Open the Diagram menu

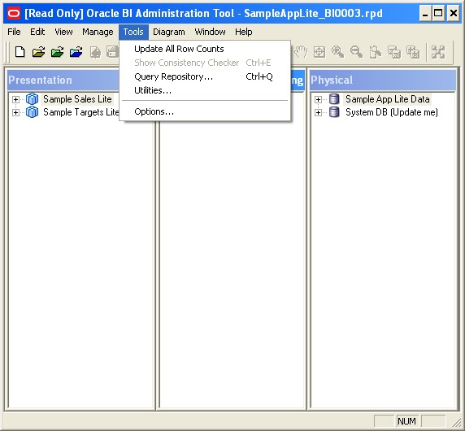(169, 32)
